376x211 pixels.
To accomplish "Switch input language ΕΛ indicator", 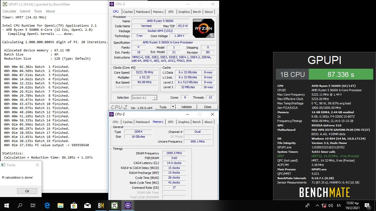I will (x=339, y=206).
